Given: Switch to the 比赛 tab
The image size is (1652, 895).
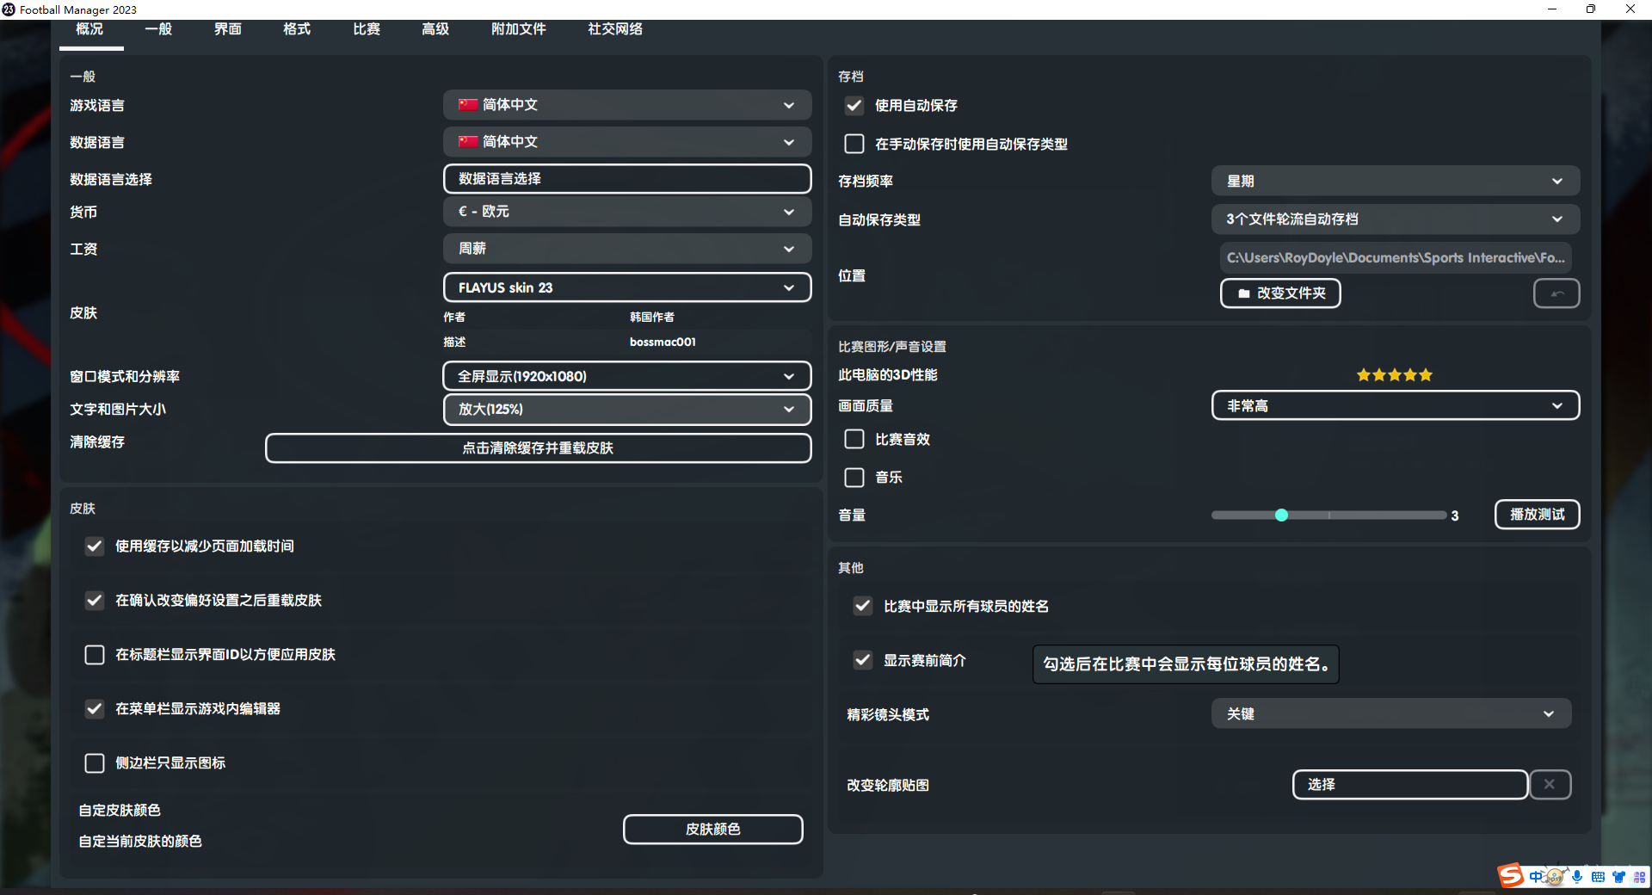Looking at the screenshot, I should point(367,29).
